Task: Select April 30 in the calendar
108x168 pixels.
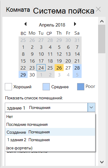Action: 32,75
